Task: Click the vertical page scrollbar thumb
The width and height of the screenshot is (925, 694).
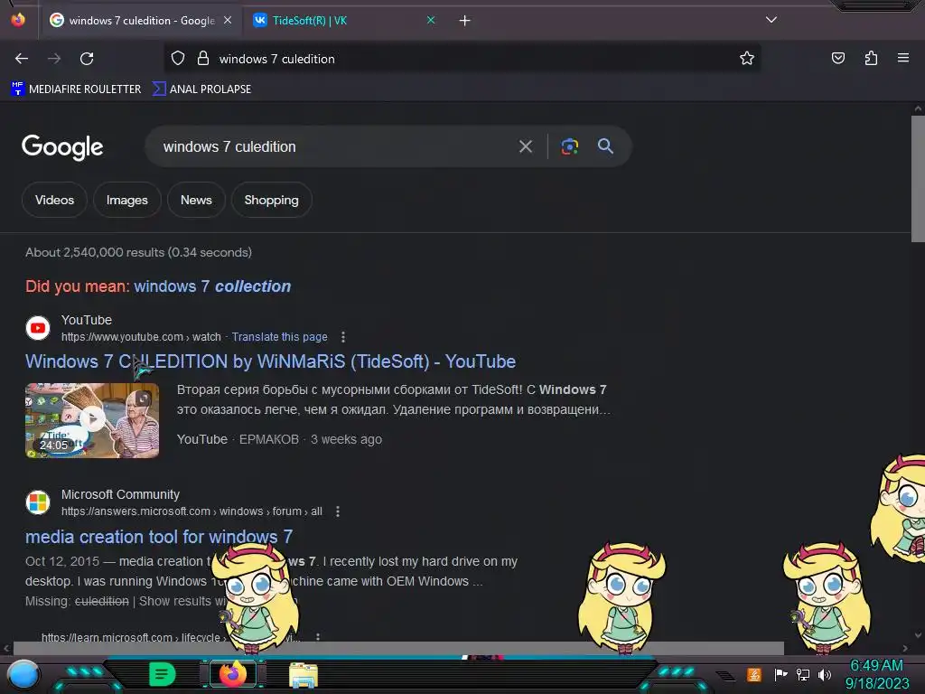Action: [x=918, y=178]
